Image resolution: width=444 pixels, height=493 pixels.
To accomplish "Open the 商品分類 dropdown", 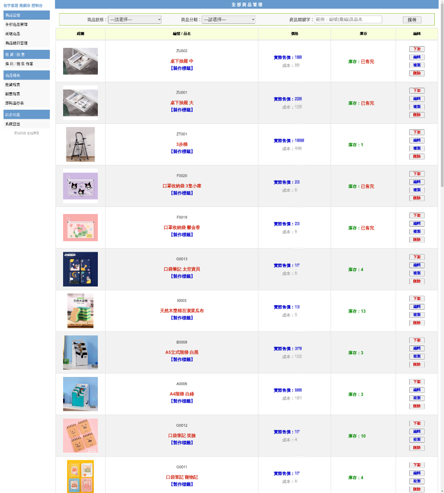I will [229, 20].
